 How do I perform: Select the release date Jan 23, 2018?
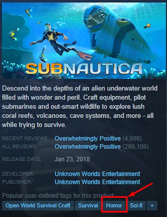coord(72,159)
